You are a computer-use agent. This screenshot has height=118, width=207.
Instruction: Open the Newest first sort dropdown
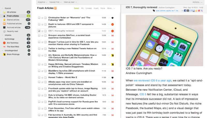[55, 2]
